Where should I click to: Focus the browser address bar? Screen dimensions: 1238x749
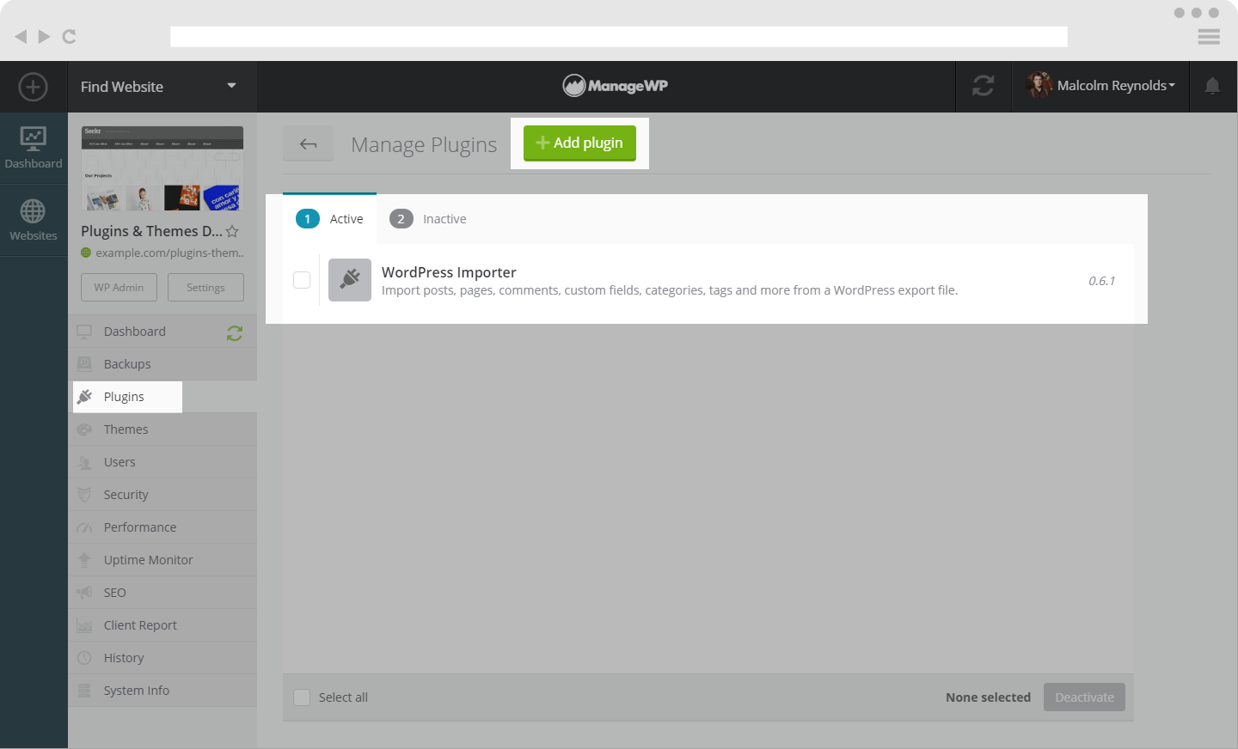[618, 36]
